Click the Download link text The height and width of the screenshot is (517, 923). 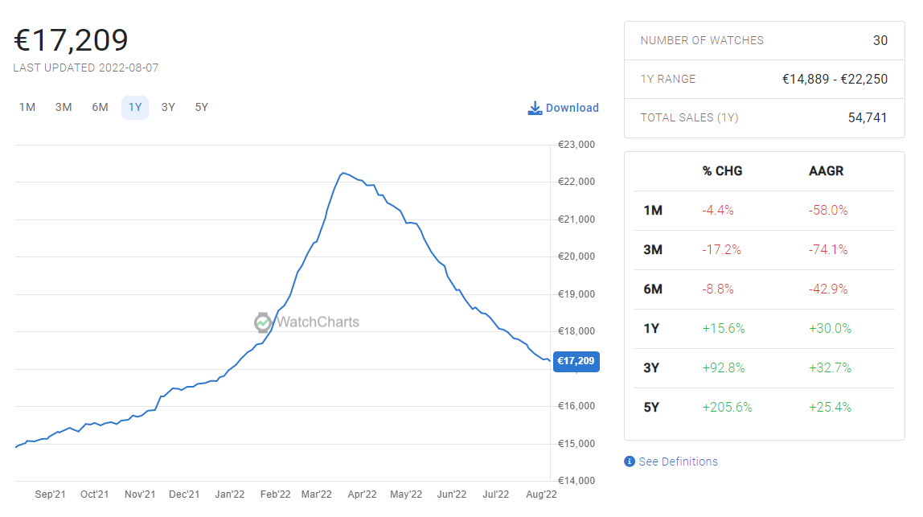pyautogui.click(x=572, y=108)
